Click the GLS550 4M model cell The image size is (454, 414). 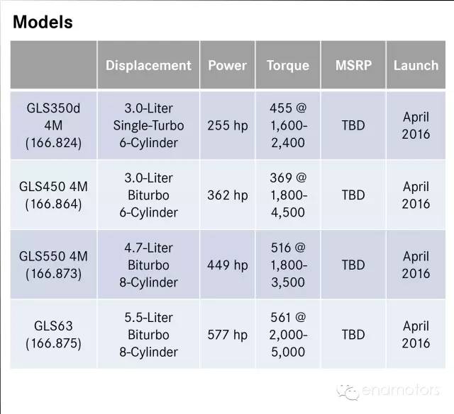pos(54,265)
